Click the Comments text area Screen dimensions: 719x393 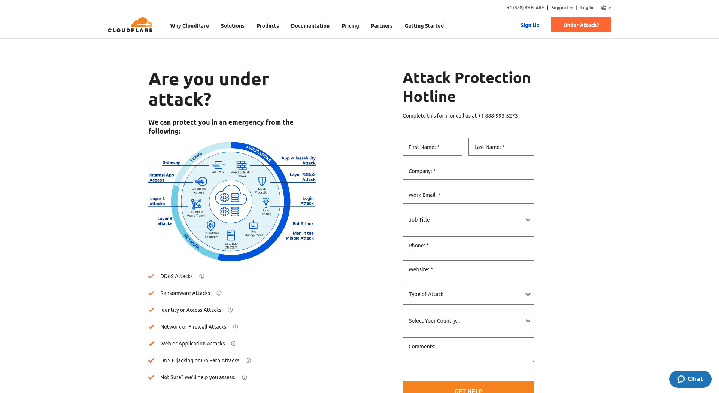pos(468,350)
